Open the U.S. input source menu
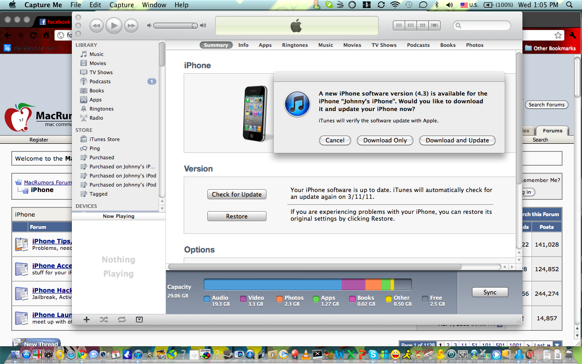The height and width of the screenshot is (364, 582). 469,5
